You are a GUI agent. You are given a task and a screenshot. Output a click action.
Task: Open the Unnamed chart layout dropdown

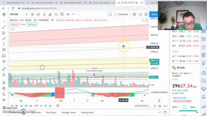tap(123, 14)
